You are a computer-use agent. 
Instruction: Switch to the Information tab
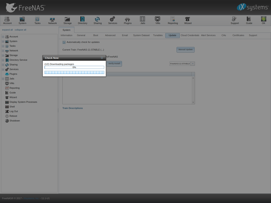click(66, 35)
